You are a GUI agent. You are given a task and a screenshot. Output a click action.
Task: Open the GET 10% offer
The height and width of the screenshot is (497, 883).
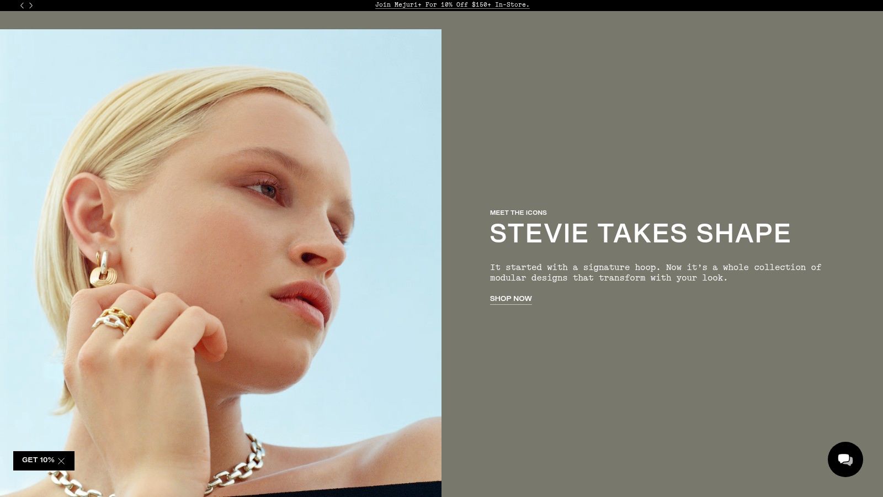pos(38,461)
